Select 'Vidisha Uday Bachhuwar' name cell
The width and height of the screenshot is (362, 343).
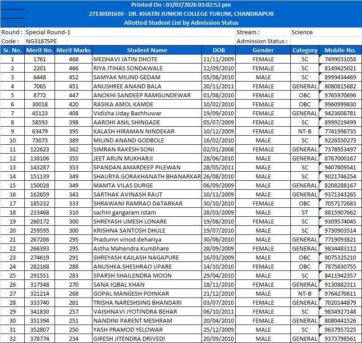pyautogui.click(x=147, y=113)
